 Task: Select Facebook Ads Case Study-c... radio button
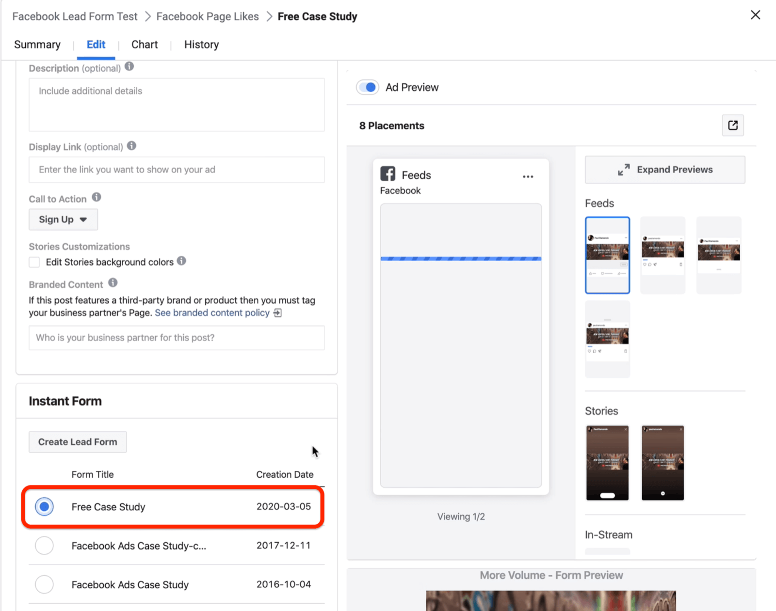(x=44, y=546)
